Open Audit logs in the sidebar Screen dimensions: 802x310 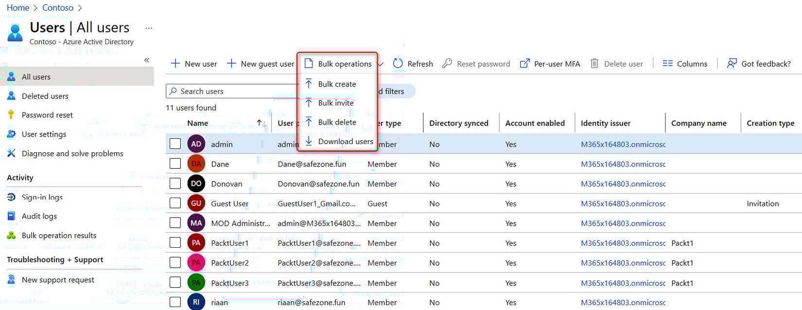39,216
